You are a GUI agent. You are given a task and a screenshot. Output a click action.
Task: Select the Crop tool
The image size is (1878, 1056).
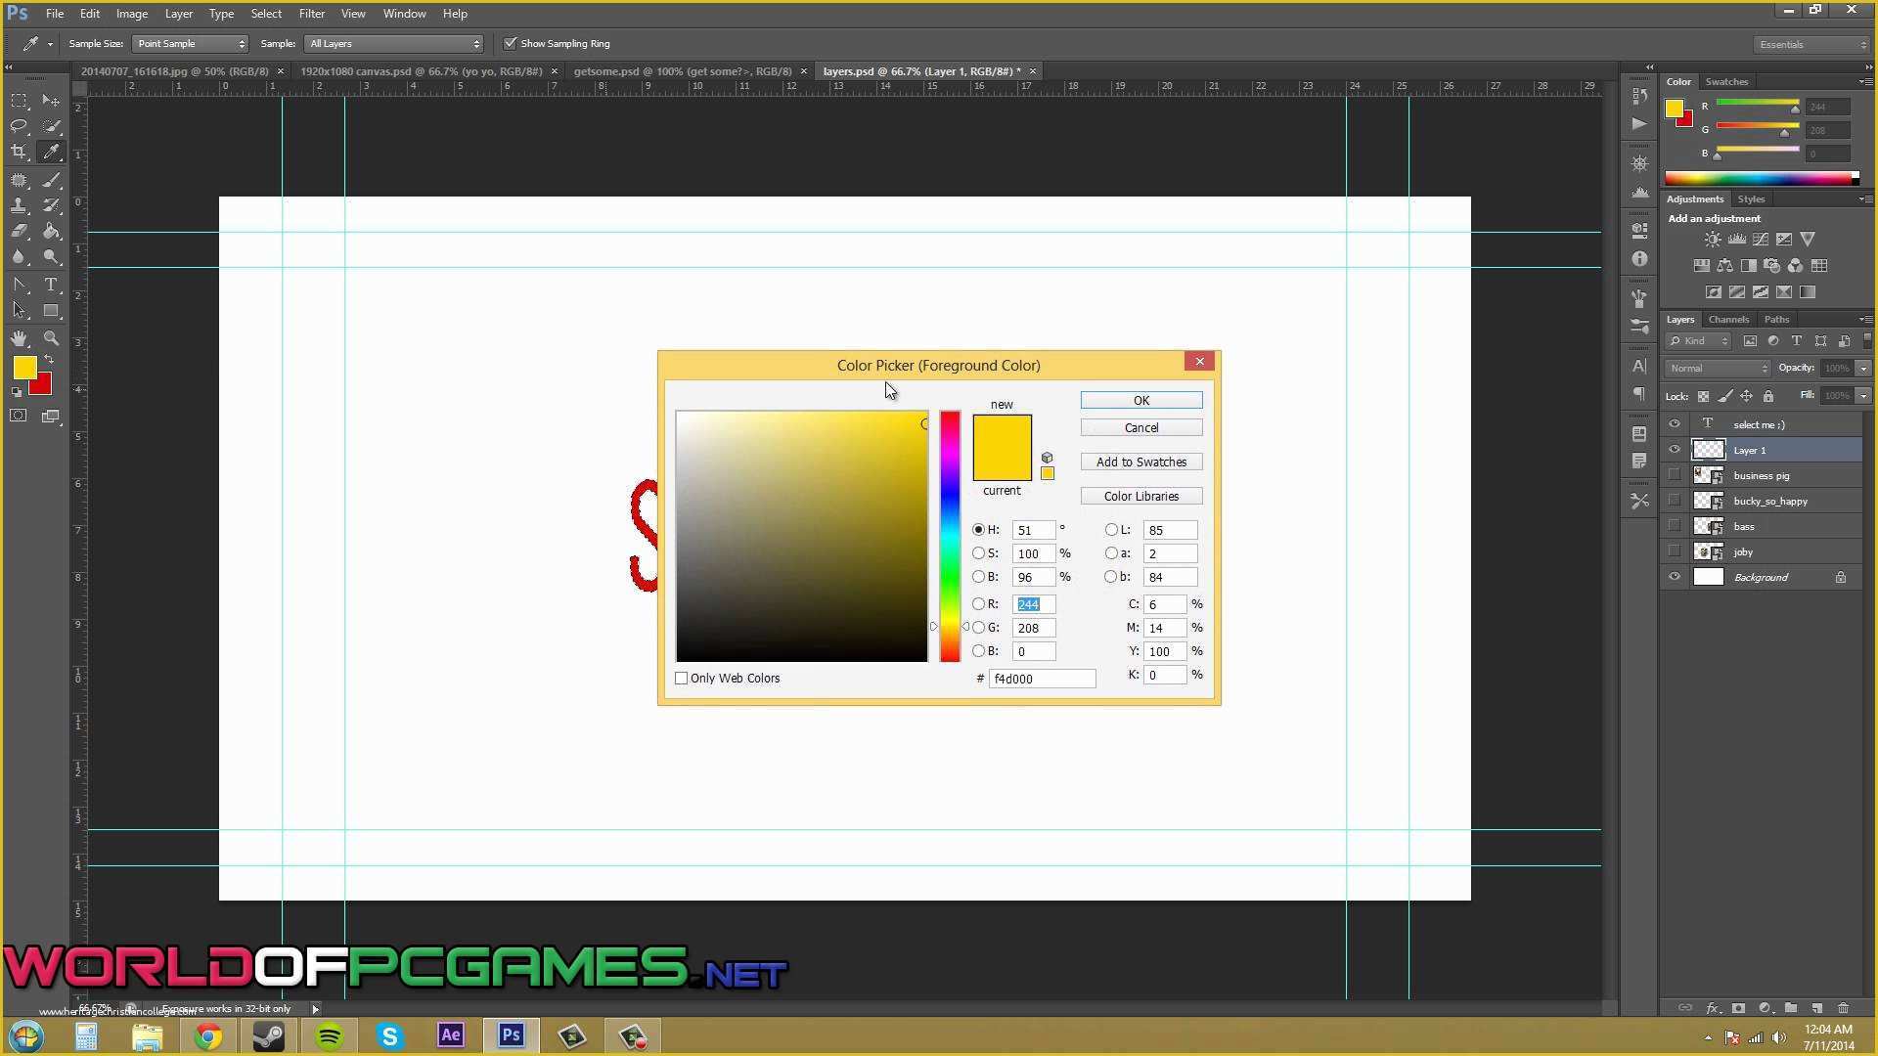pyautogui.click(x=18, y=153)
